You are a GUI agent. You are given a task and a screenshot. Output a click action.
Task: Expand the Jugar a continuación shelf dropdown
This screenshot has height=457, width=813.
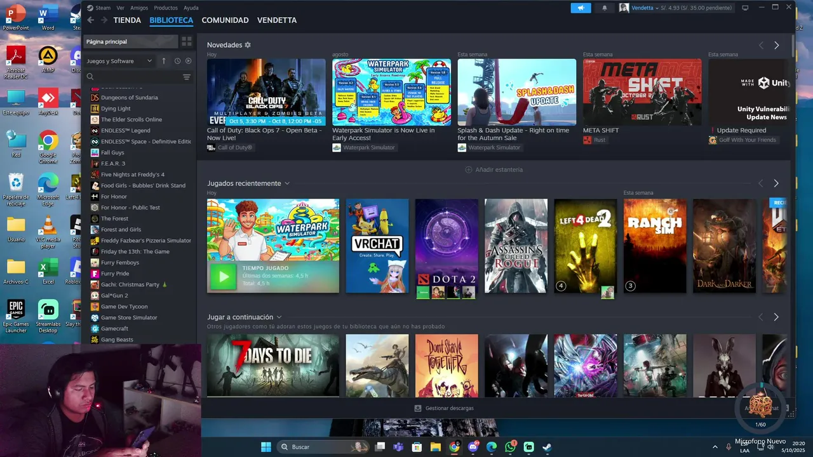point(279,317)
